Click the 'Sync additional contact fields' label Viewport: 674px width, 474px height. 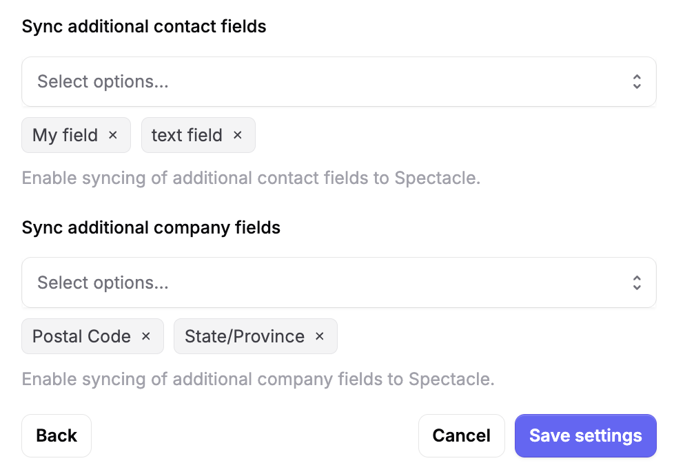(x=144, y=27)
